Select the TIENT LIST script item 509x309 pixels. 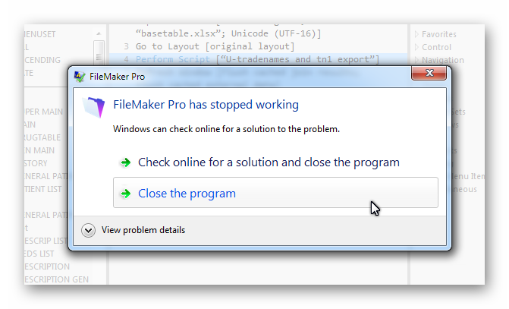click(42, 189)
